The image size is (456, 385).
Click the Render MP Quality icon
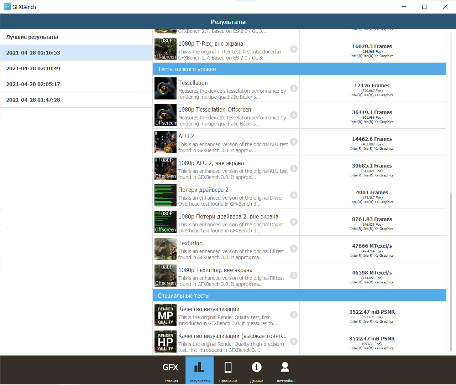[166, 315]
